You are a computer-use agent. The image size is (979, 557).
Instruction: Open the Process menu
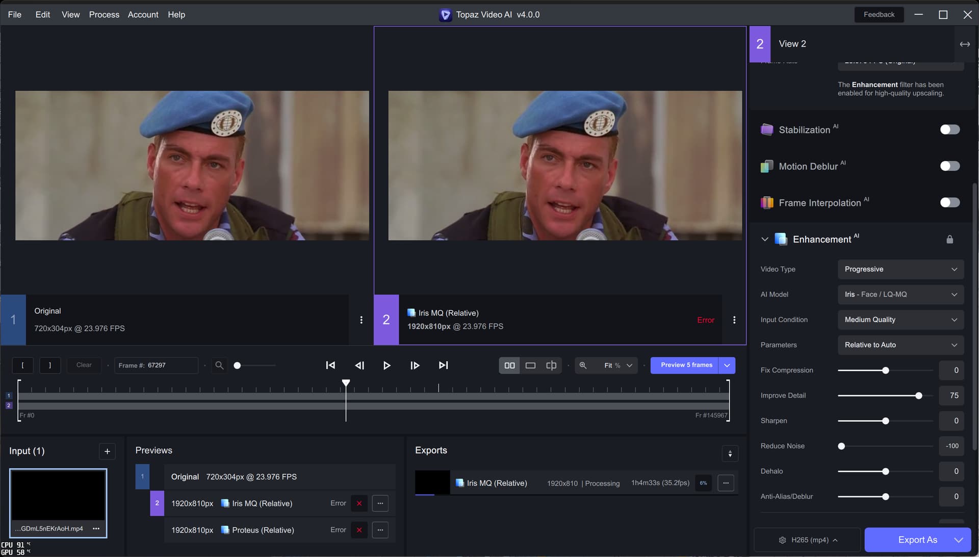tap(104, 14)
